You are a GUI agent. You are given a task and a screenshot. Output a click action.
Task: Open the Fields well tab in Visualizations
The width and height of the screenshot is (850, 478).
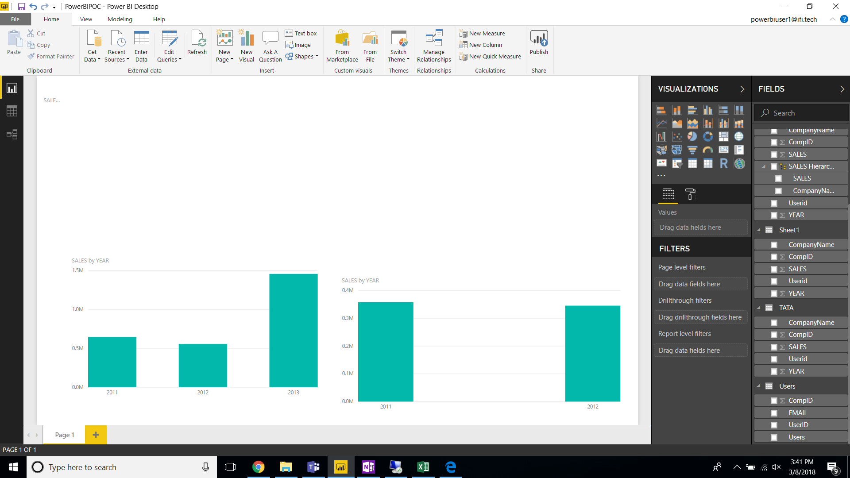point(668,194)
